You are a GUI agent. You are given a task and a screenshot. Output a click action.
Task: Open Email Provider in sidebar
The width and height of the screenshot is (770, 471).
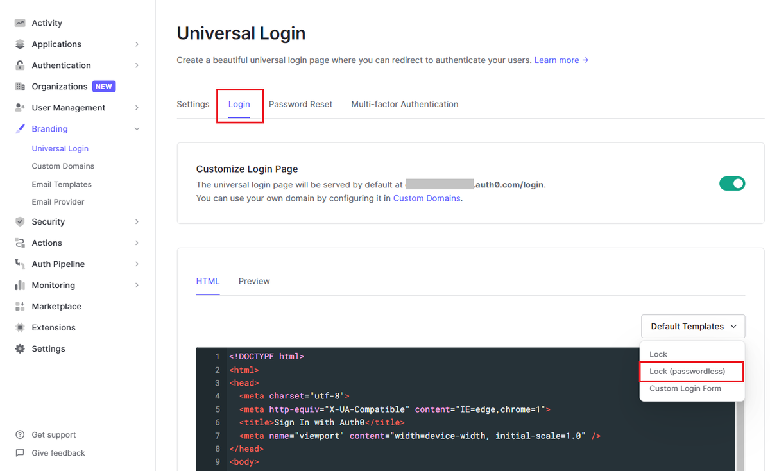pos(58,202)
